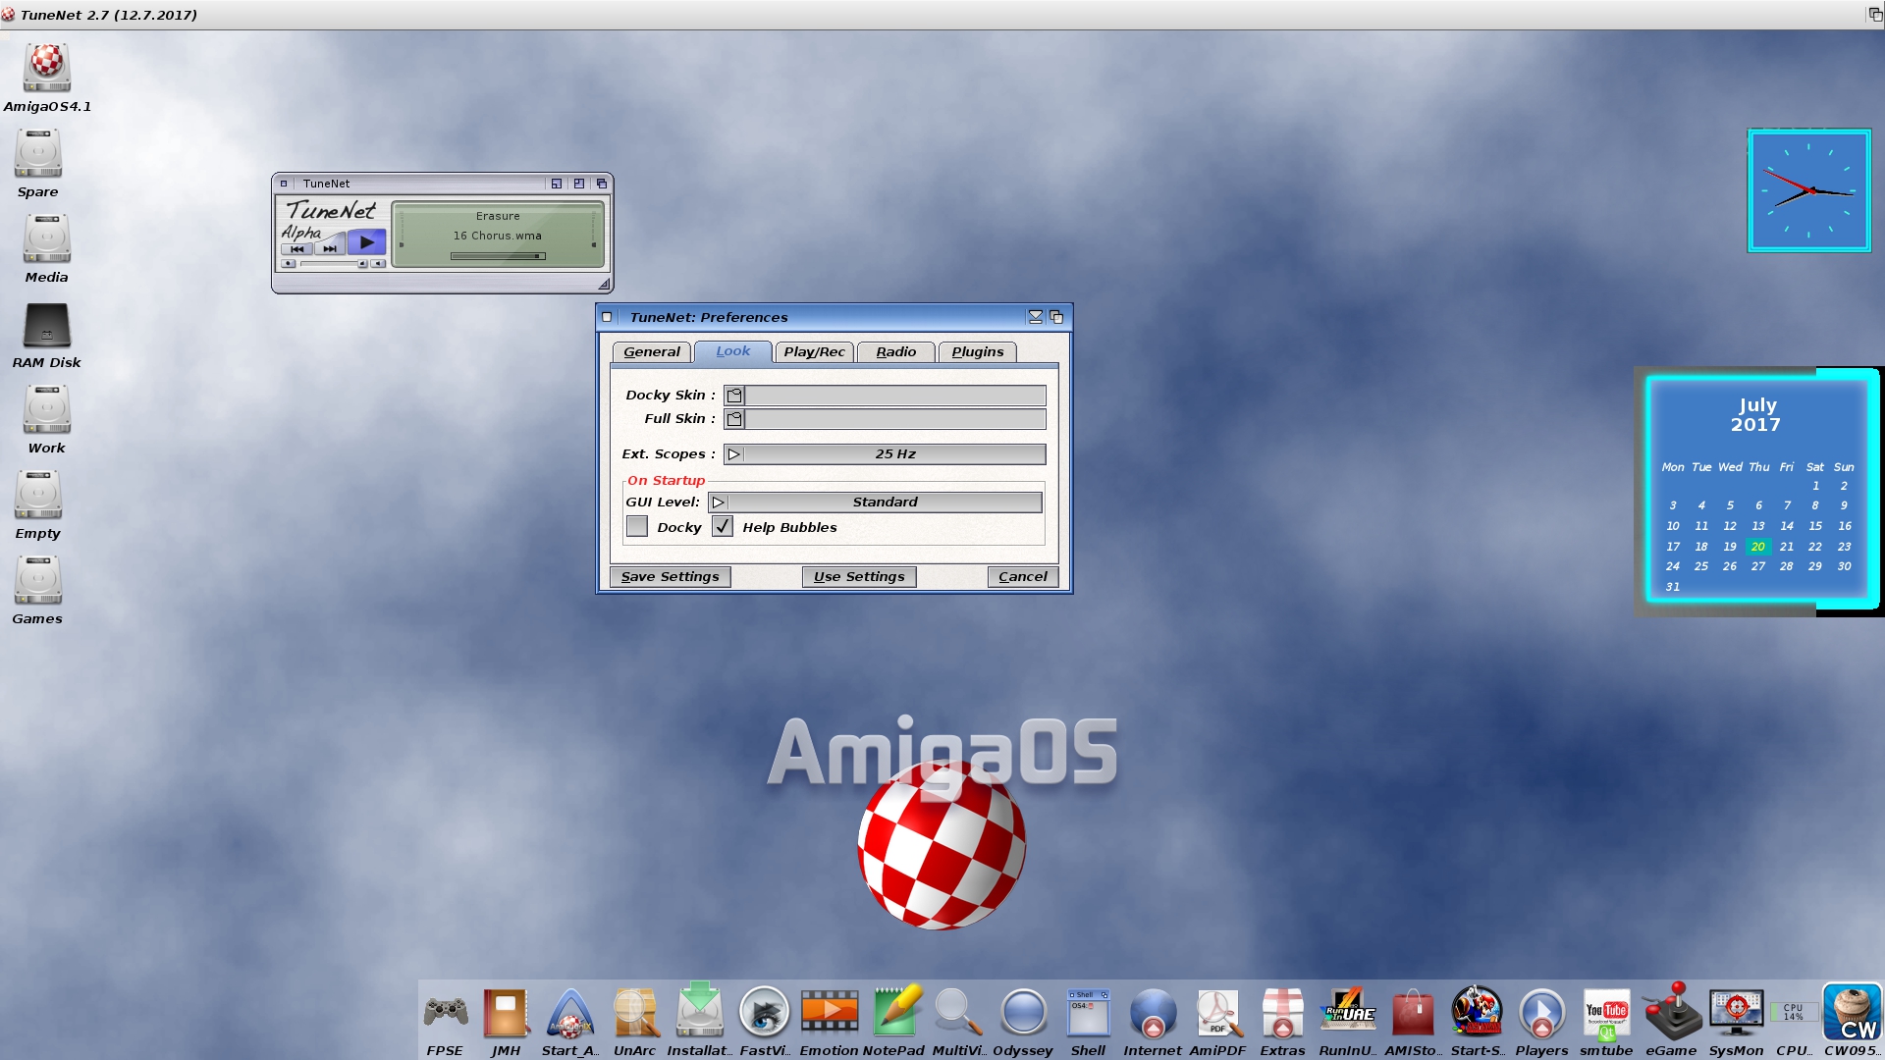Switch to the General tab
Image resolution: width=1885 pixels, height=1060 pixels.
(650, 350)
